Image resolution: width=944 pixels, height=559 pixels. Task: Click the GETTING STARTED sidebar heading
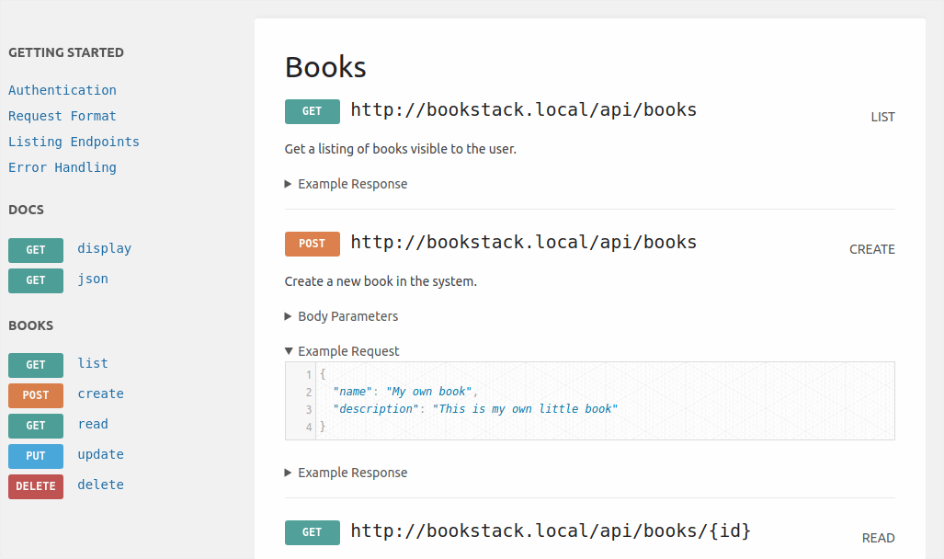coord(66,53)
